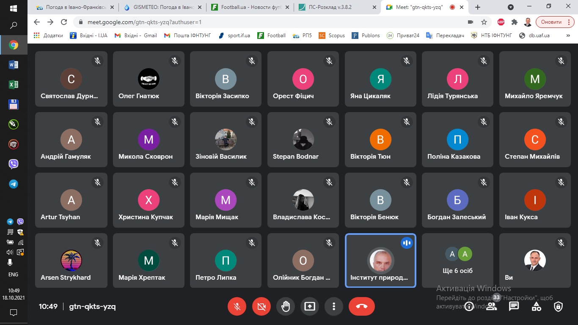Open Viber from the Windows taskbar
Viewport: 578px width, 325px height.
click(14, 164)
